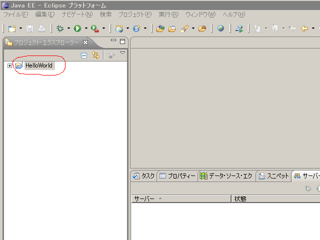Switch to the データ・ソース・エクスプローラー tab
This screenshot has width=320, height=240.
click(225, 176)
